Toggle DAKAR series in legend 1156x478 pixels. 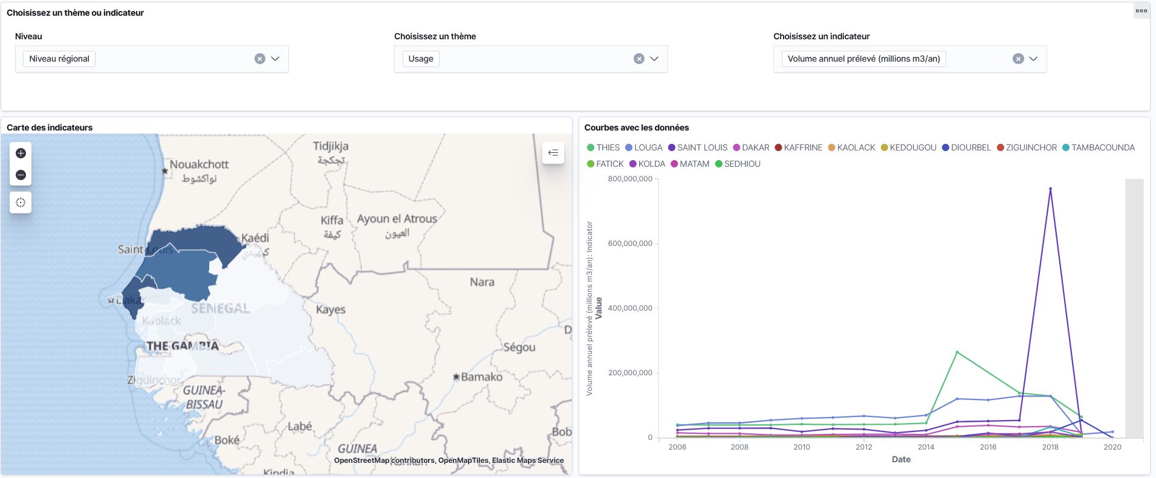(x=751, y=147)
